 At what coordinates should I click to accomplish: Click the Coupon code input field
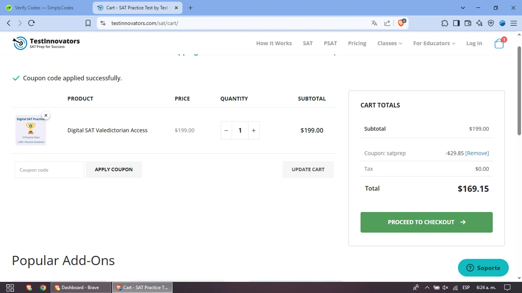[49, 170]
